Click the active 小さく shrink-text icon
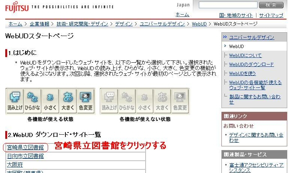The width and height of the screenshot is (291, 173). (x=50, y=101)
